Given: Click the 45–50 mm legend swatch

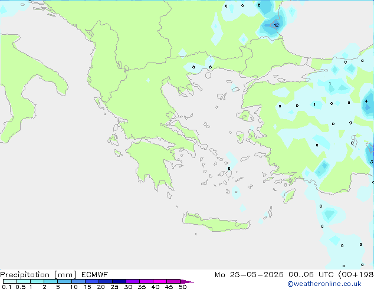Looking at the screenshot, I should [x=173, y=281].
